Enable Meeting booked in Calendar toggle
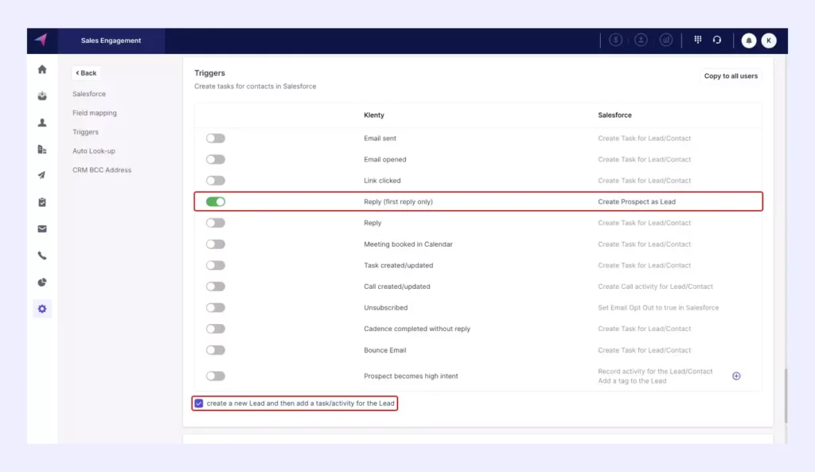815x472 pixels. [x=215, y=244]
